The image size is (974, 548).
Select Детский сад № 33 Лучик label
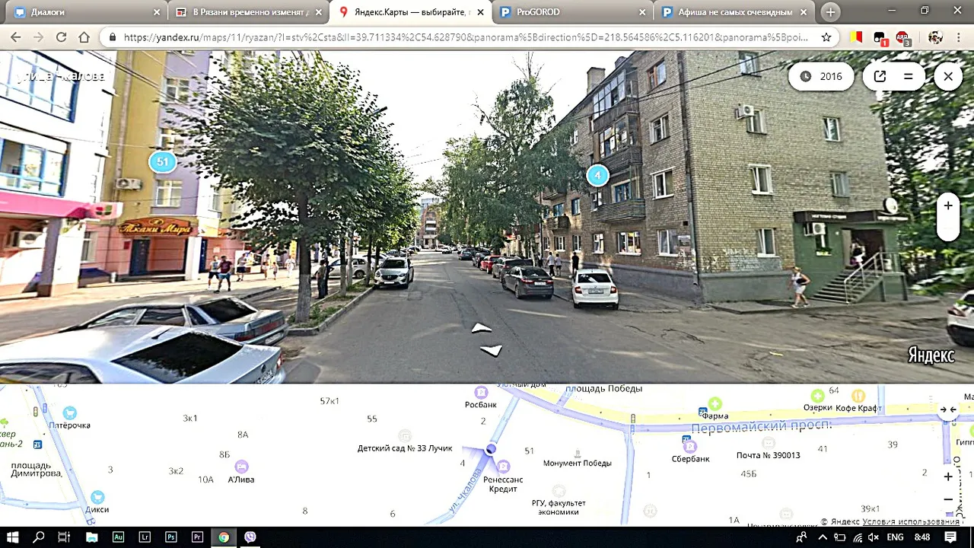pos(405,448)
